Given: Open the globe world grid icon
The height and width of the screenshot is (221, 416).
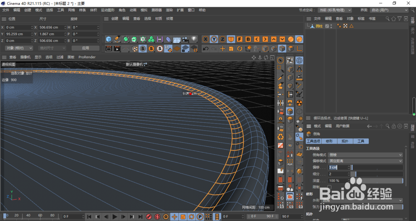Looking at the screenshot, I should point(299,61).
